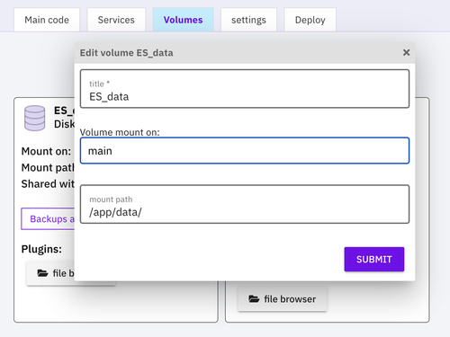Click the Plugins: heading in ES_data card
This screenshot has width=450, height=337.
[x=41, y=249]
